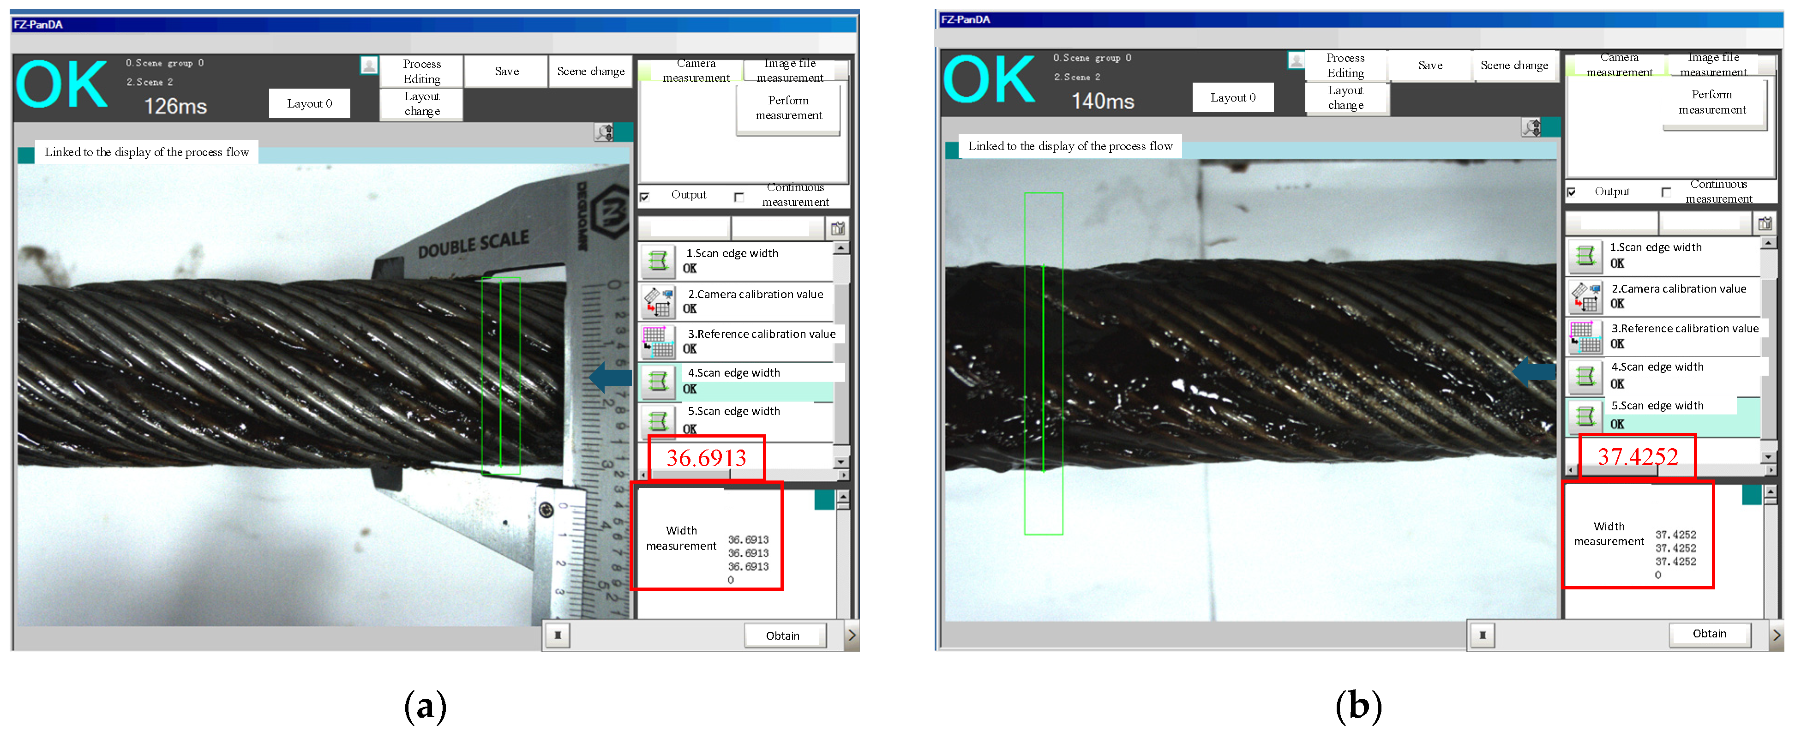Click the flow list settings icon in the 140ms window

point(1765,223)
